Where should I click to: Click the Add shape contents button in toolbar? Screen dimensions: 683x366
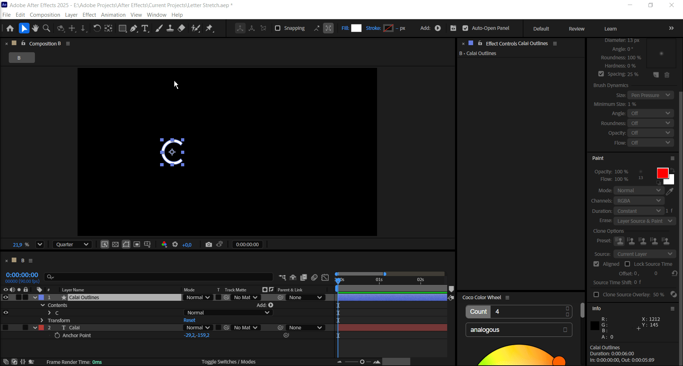438,28
